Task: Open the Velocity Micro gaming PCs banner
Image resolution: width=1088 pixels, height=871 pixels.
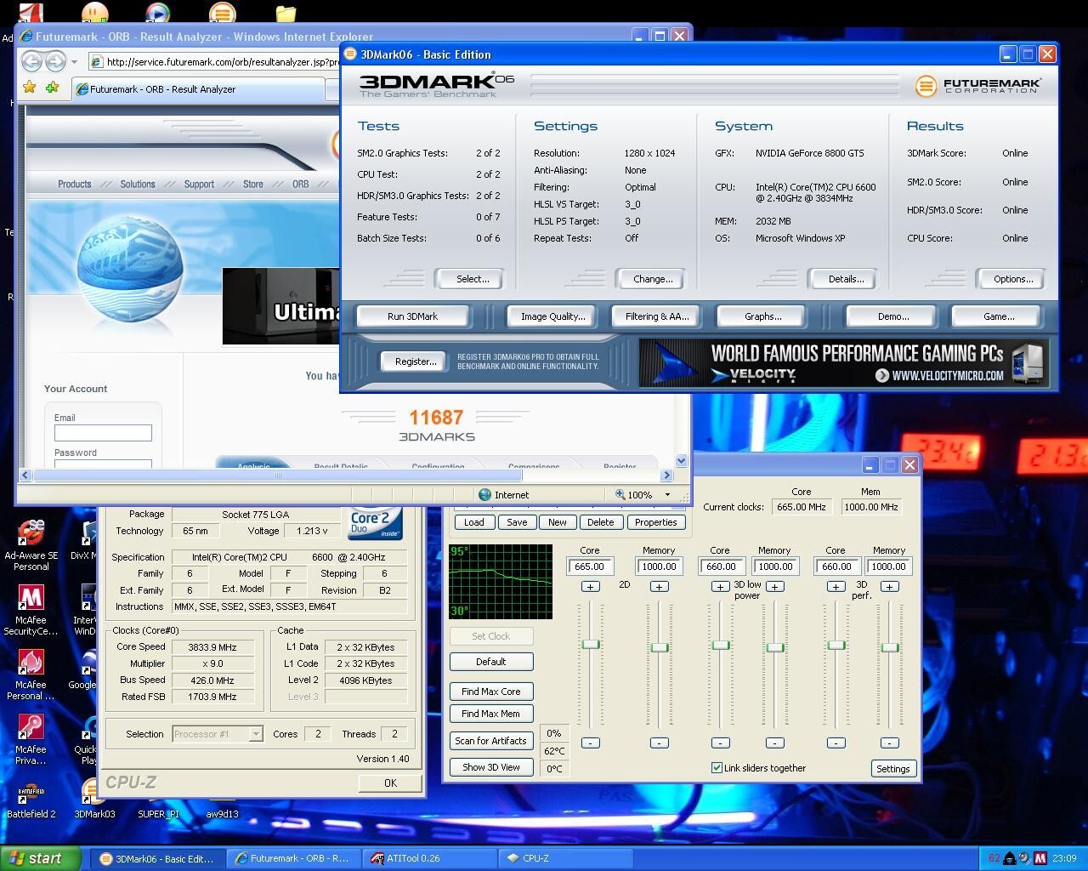Action: pos(844,362)
